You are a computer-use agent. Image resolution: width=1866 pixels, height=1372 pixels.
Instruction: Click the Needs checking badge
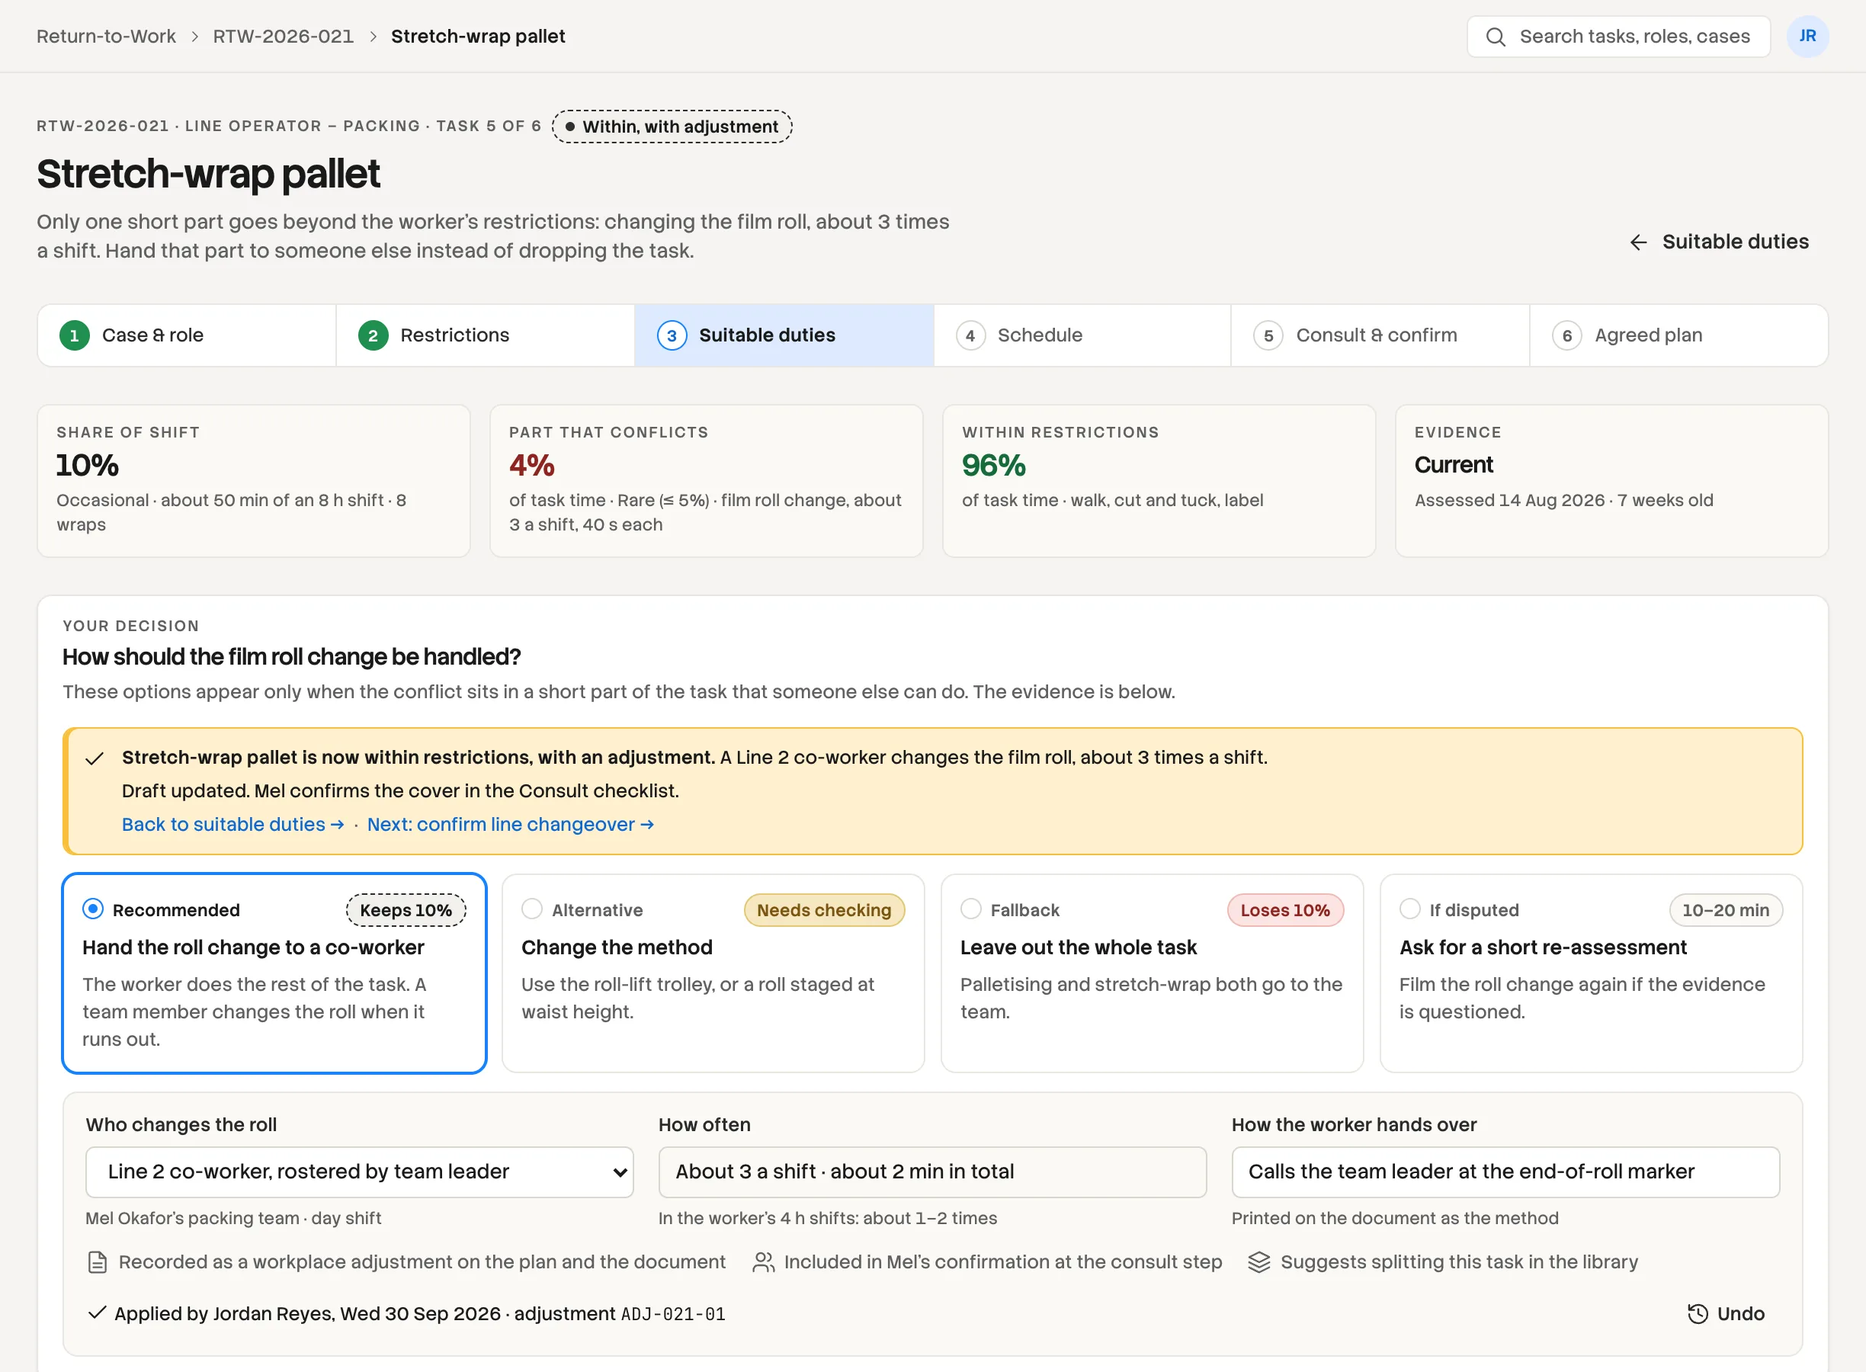(x=824, y=910)
